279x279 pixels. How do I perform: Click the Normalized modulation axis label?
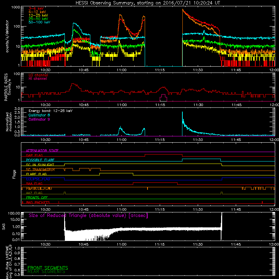click(x=9, y=122)
